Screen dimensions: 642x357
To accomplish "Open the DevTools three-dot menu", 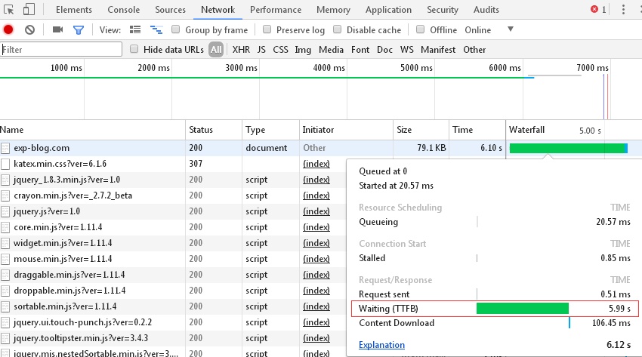I will pyautogui.click(x=623, y=9).
